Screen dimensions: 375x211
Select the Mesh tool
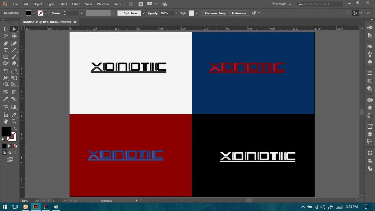(x=6, y=92)
